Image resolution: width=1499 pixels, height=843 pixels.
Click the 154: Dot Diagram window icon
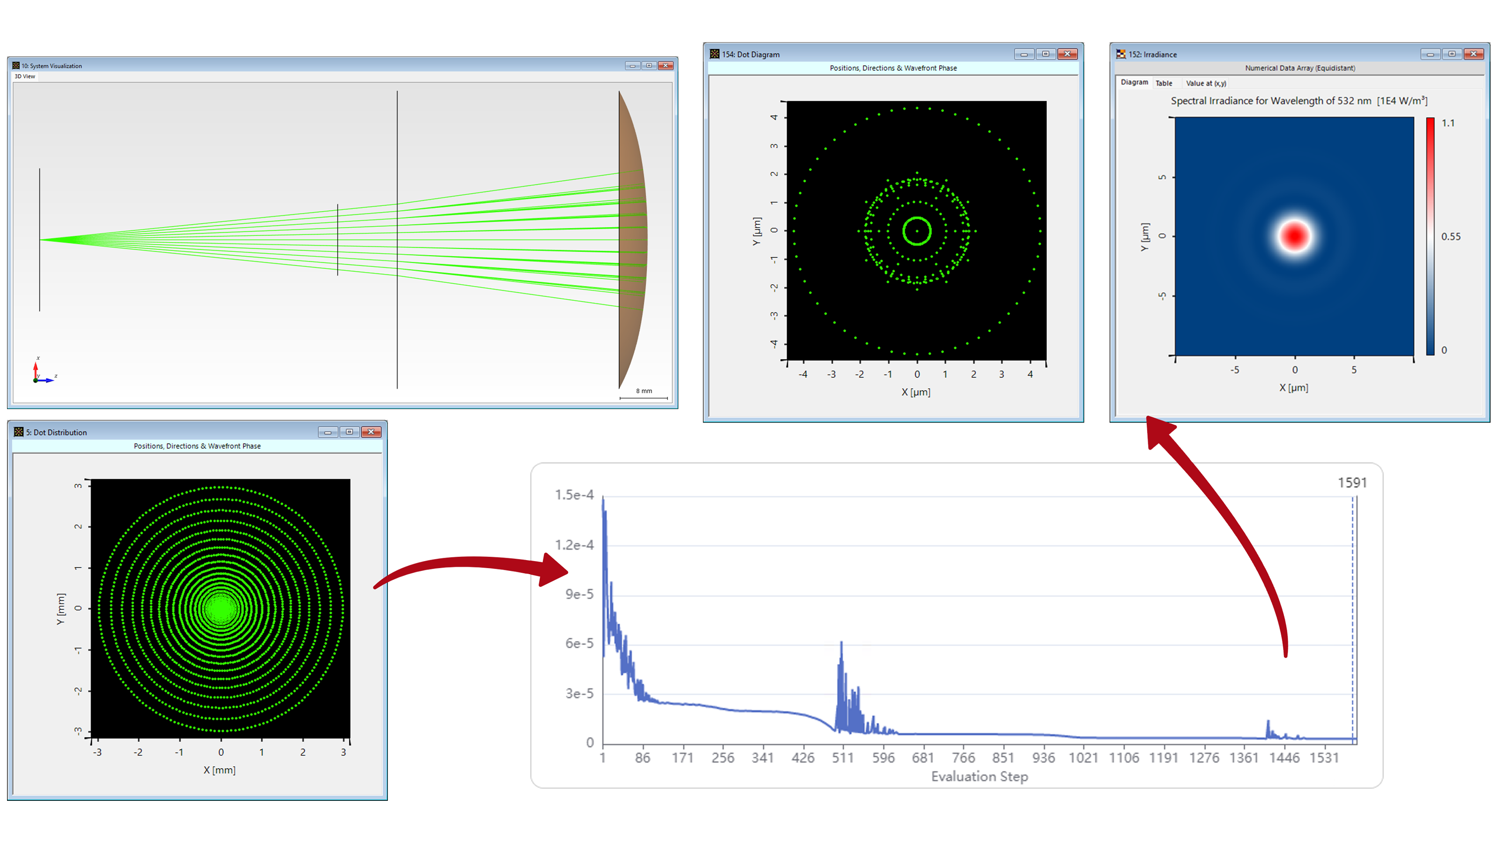point(714,54)
